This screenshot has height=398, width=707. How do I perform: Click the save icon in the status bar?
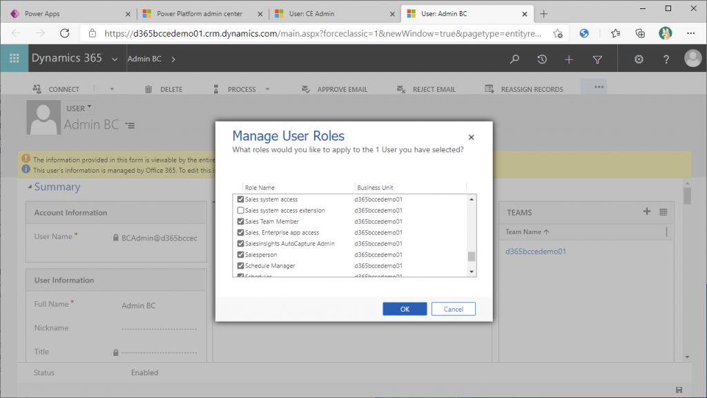pyautogui.click(x=679, y=390)
